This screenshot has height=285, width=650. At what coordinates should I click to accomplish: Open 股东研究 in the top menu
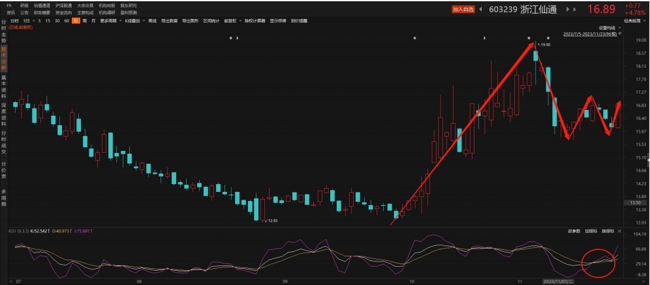(x=129, y=6)
